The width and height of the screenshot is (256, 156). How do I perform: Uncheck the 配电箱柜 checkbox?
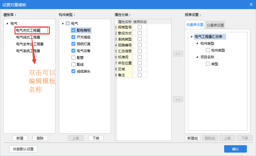(73, 30)
